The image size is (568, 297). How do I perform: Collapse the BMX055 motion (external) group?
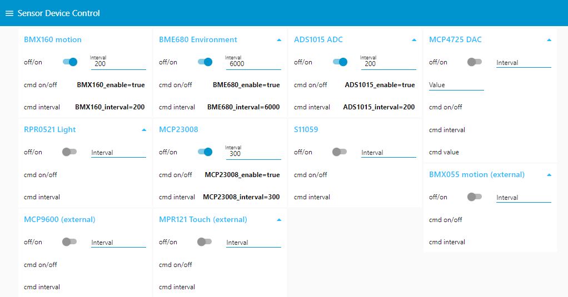click(x=549, y=175)
